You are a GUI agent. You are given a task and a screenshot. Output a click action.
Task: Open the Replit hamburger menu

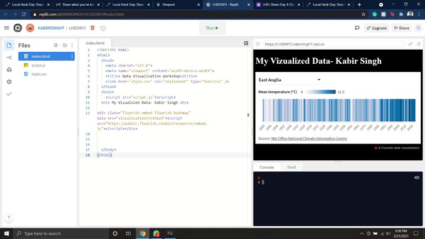click(x=6, y=28)
